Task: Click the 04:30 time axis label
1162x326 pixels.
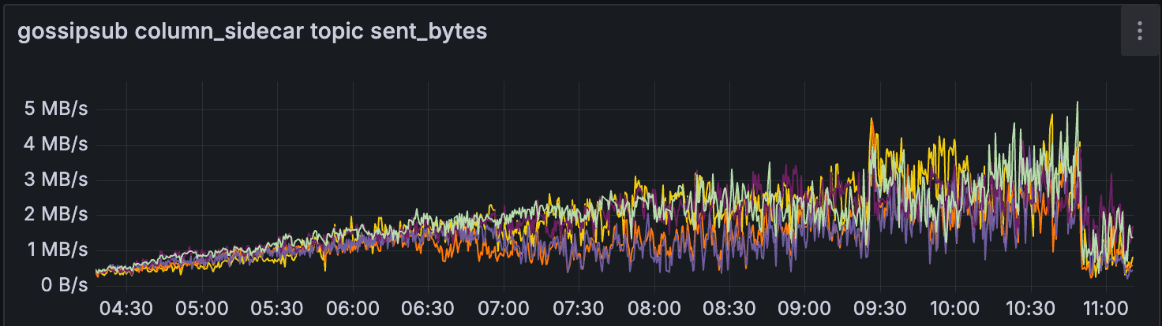Action: tap(126, 308)
